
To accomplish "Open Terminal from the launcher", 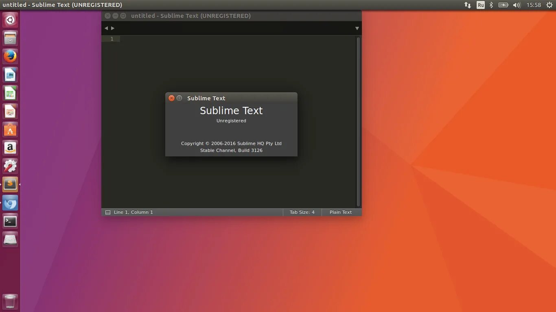I will coord(10,221).
